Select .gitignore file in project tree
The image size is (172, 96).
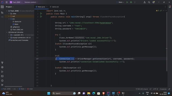click(x=15, y=27)
